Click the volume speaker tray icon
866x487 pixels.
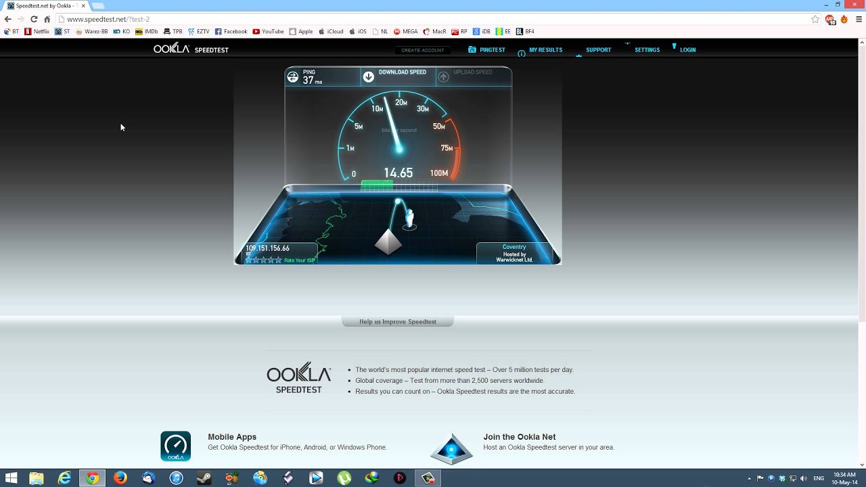[804, 478]
